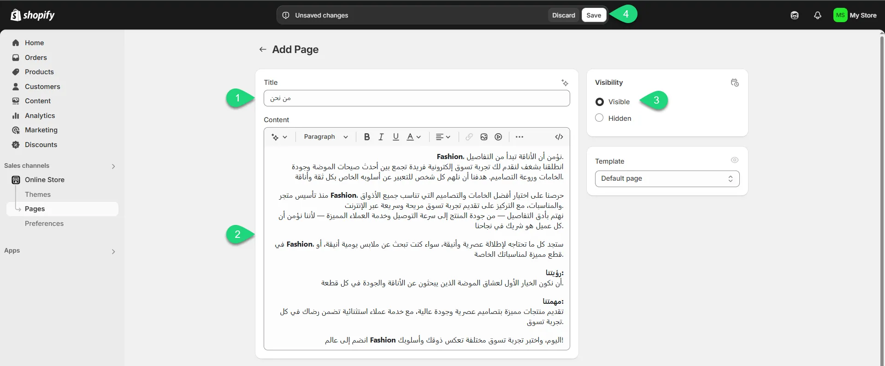Open Preferences under Online Store
This screenshot has width=885, height=366.
tap(44, 224)
